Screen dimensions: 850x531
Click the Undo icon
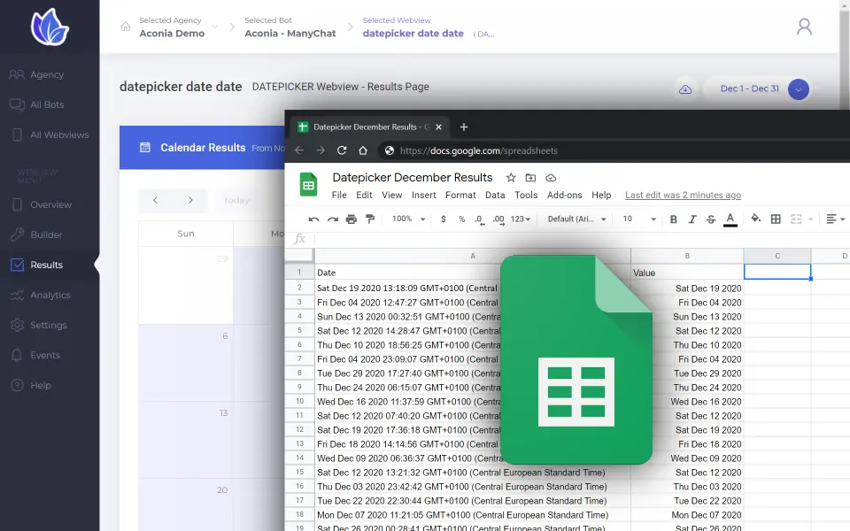(x=313, y=218)
